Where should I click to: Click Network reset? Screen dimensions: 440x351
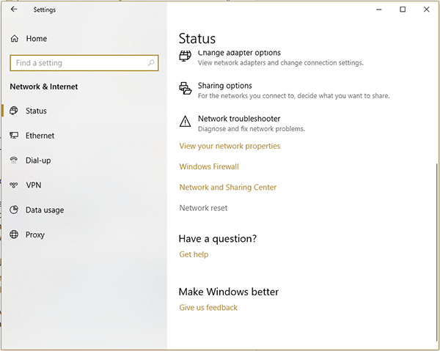(203, 208)
